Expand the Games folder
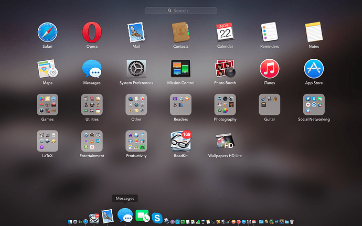362x226 pixels. [x=47, y=105]
